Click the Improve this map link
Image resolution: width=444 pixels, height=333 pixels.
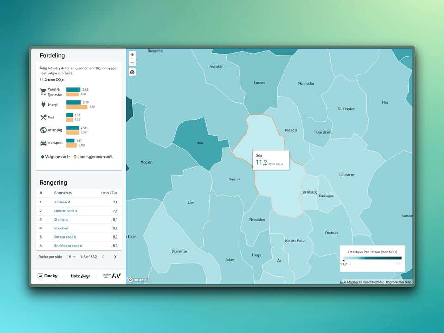(398, 282)
